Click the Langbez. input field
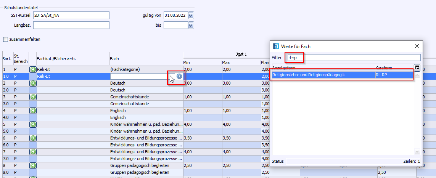Image resolution: width=436 pixels, height=178 pixels. point(71,25)
